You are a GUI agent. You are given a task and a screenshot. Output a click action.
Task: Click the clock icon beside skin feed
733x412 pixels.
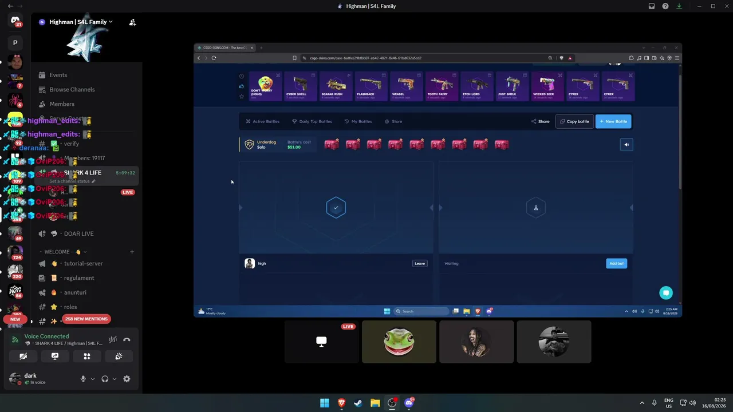242,76
